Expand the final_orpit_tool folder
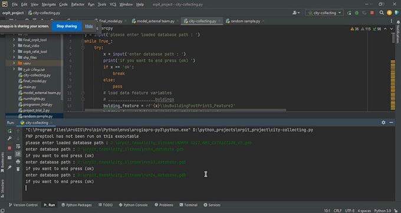 14,40
